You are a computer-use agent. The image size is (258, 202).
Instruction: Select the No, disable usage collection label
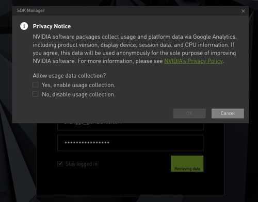point(78,94)
